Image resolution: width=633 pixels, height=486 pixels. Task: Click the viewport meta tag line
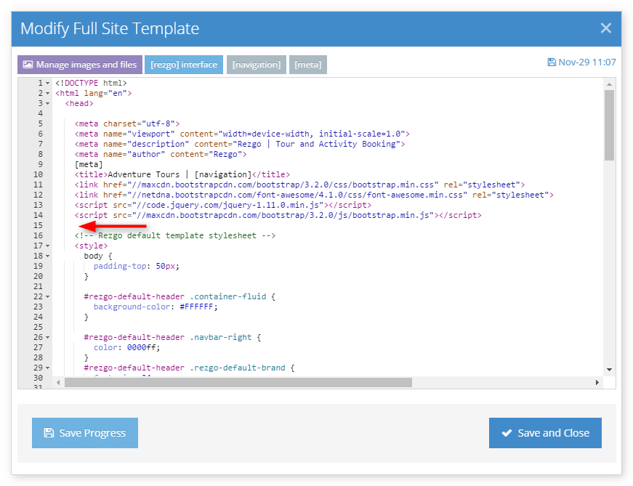pos(242,134)
